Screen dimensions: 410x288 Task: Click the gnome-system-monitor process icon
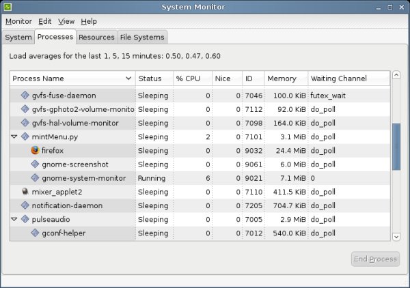[x=35, y=178]
